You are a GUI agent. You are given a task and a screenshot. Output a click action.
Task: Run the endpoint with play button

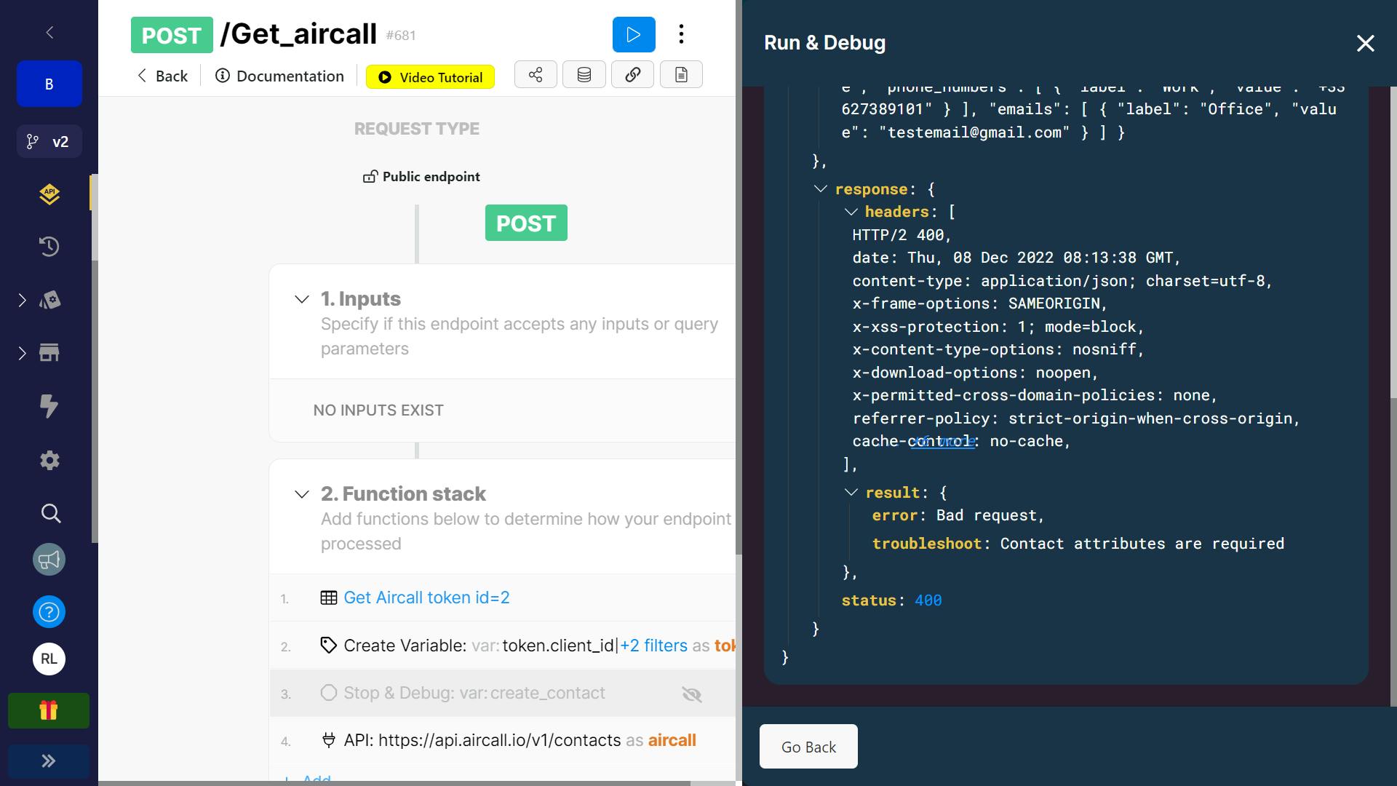click(633, 34)
